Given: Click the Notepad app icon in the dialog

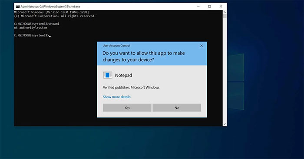Looking at the screenshot, I should 108,75.
